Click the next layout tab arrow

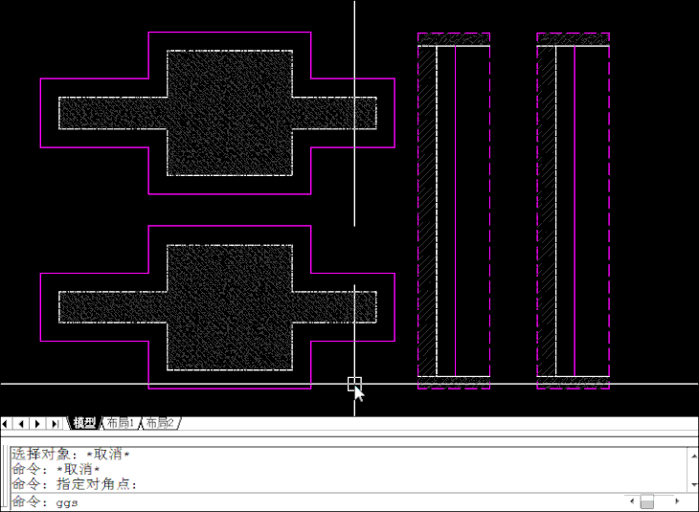[x=37, y=424]
